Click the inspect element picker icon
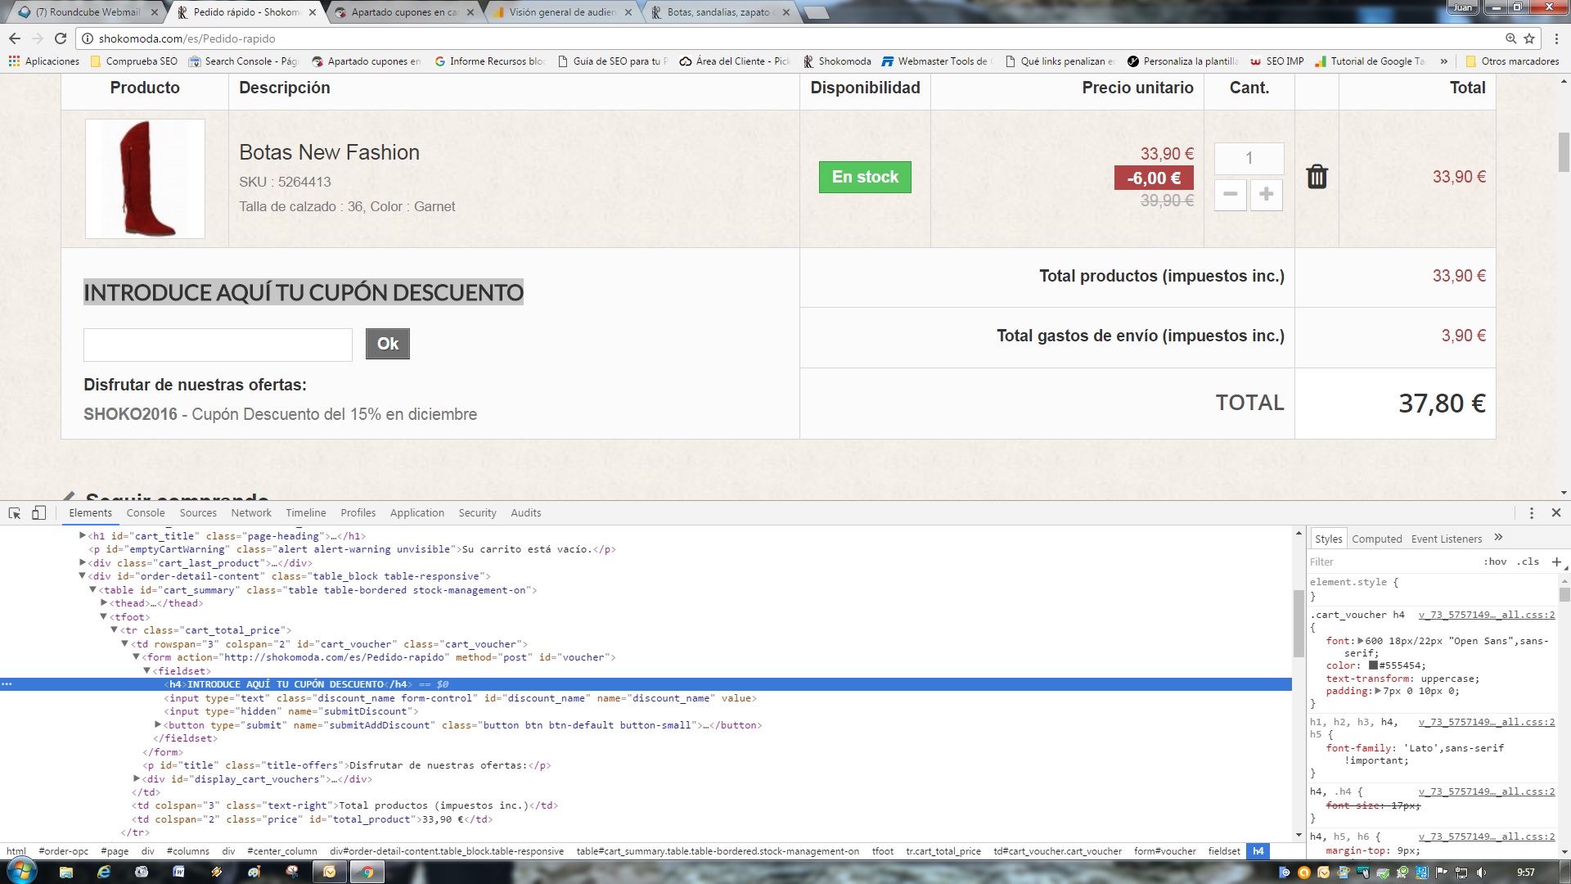The image size is (1571, 884). pos(15,513)
